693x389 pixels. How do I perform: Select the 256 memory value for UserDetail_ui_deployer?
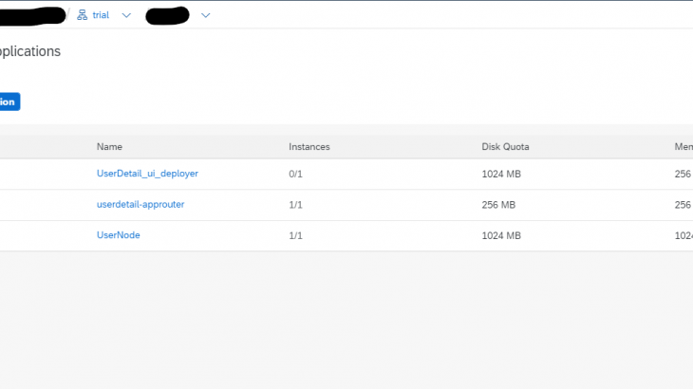click(683, 174)
